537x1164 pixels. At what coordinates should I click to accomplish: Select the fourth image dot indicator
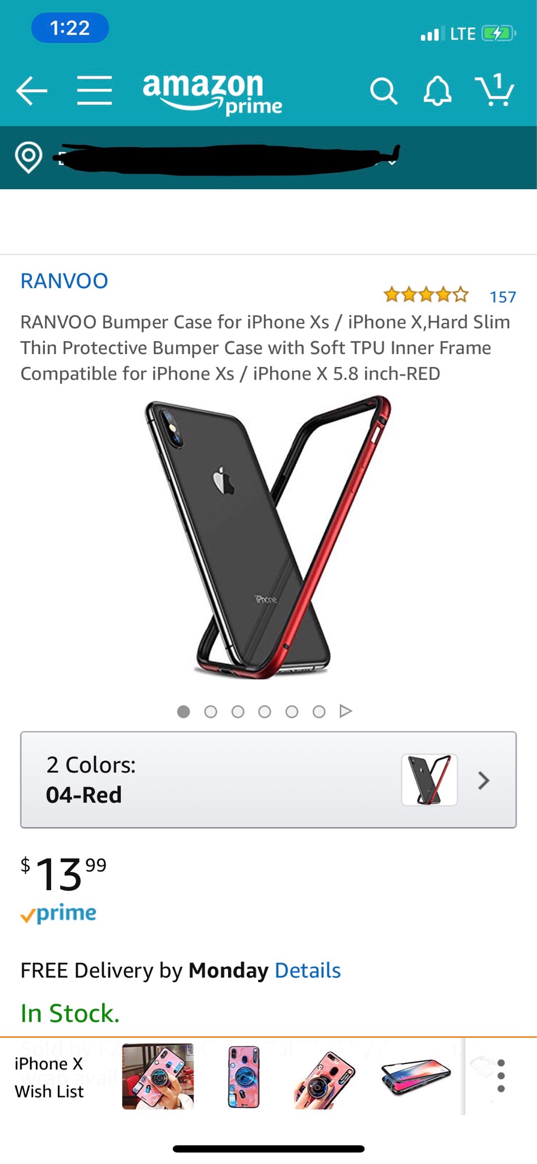265,712
